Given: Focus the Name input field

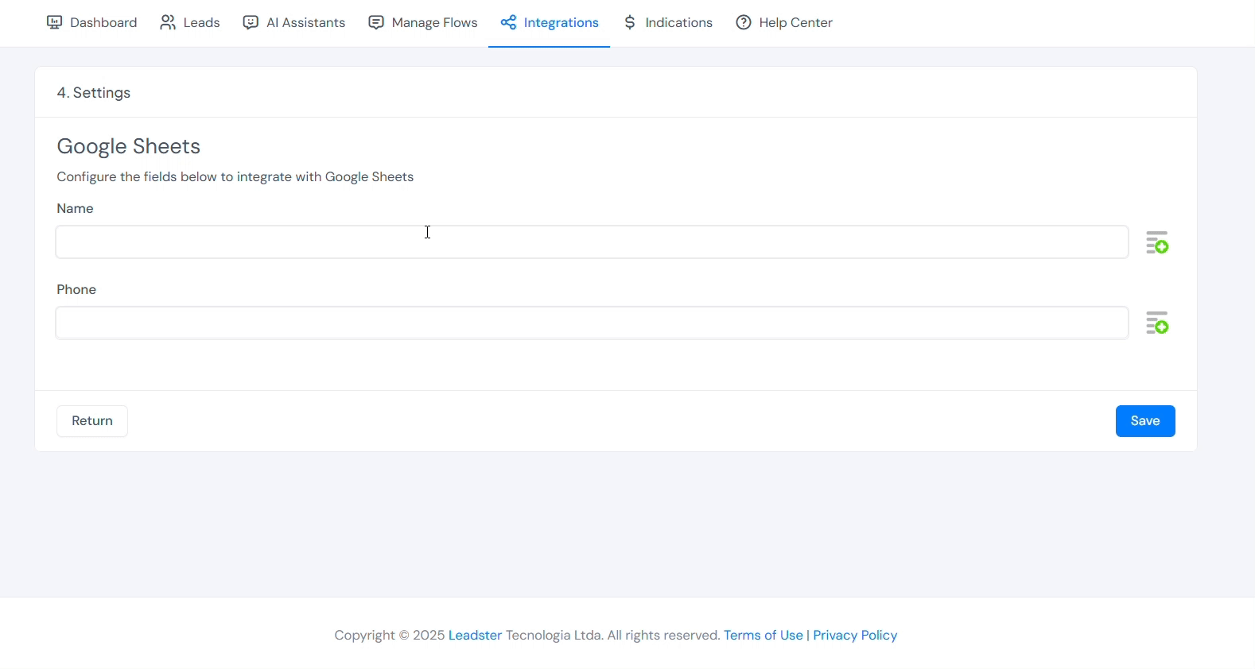Looking at the screenshot, I should coord(592,242).
